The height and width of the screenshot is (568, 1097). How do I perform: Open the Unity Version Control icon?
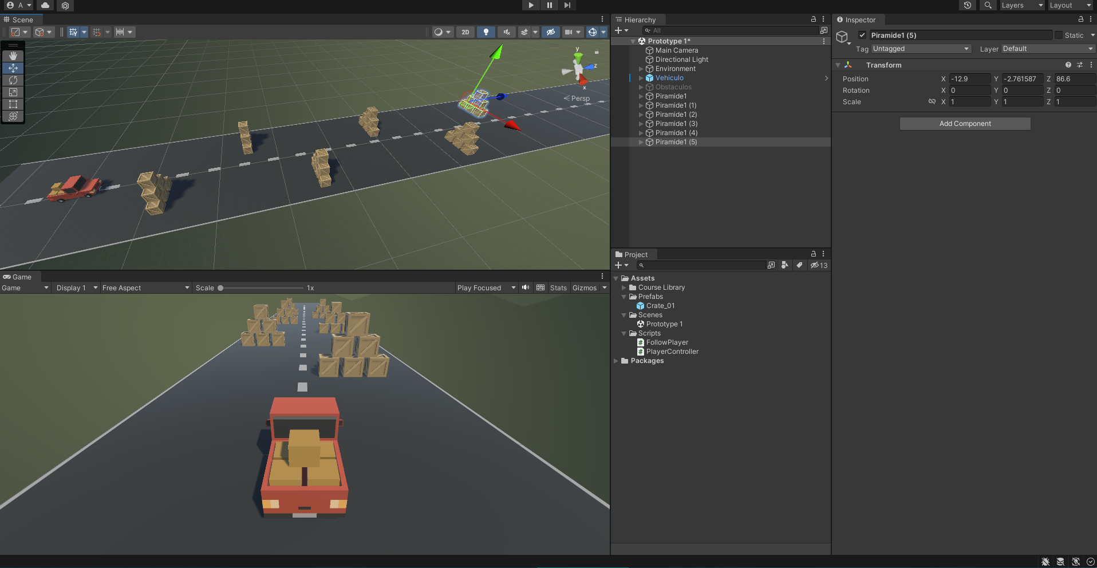point(65,5)
